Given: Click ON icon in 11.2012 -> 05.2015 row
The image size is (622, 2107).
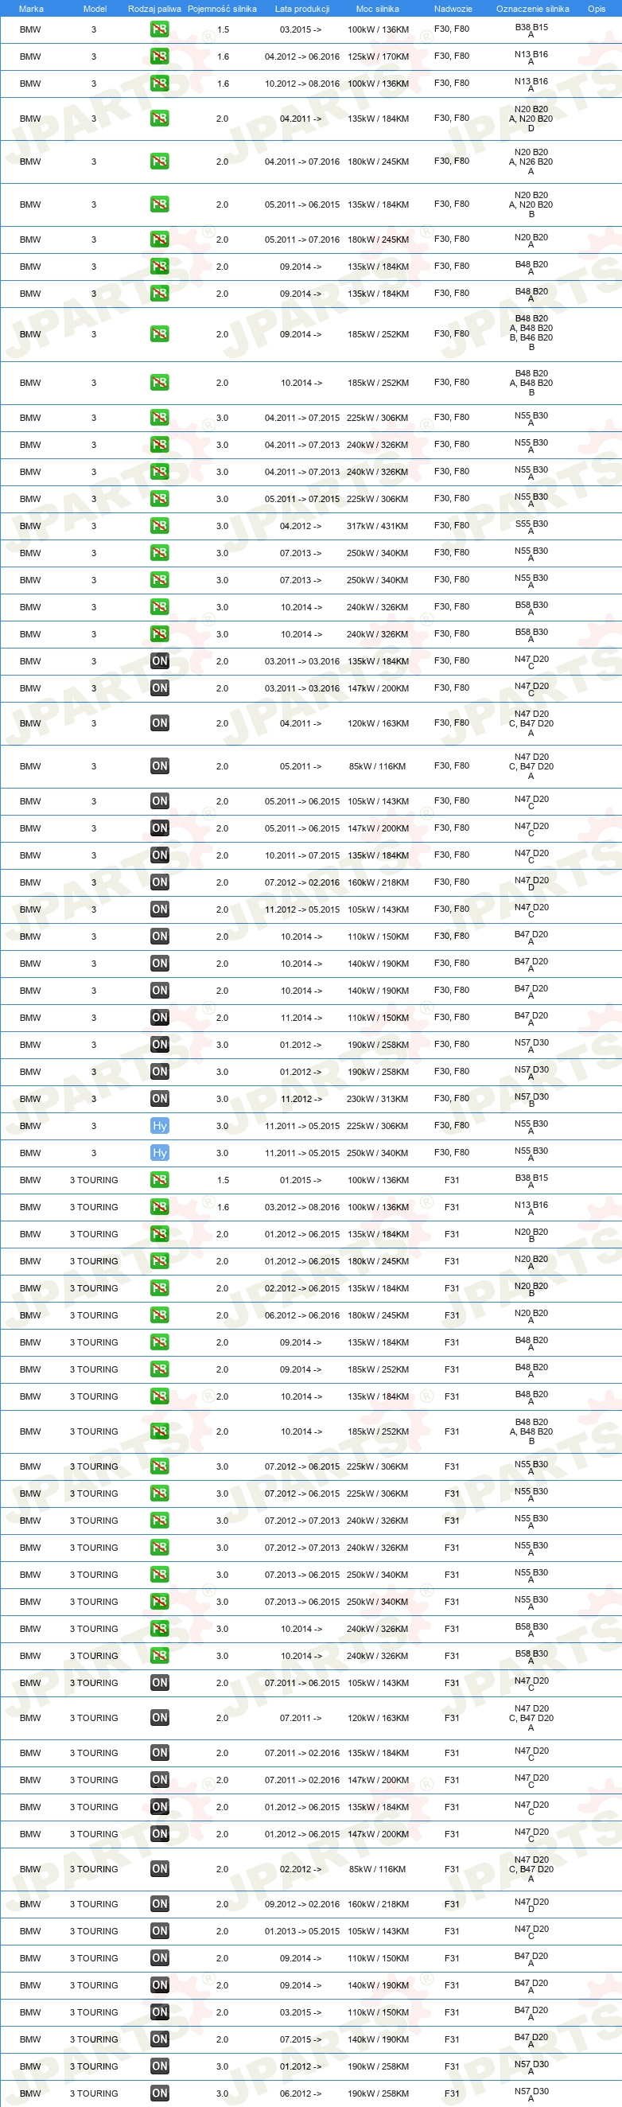Looking at the screenshot, I should [159, 909].
